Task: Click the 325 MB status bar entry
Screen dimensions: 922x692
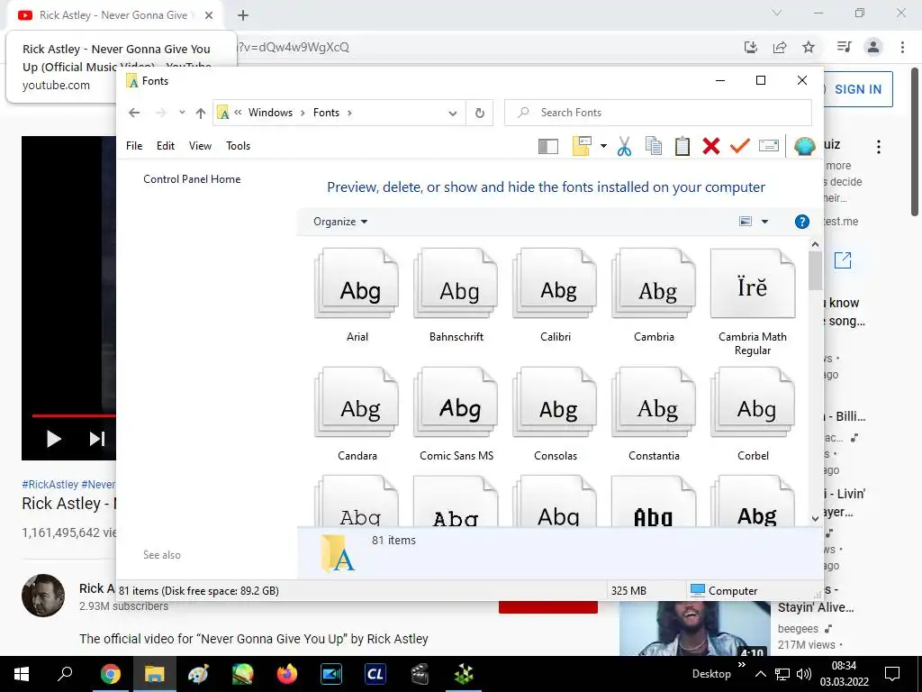Action: [628, 590]
